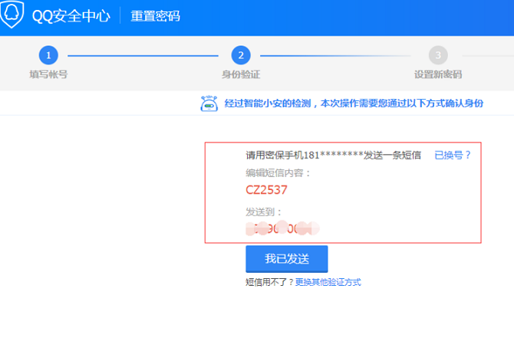
Task: Click the 重置密码 header text
Action: click(156, 16)
